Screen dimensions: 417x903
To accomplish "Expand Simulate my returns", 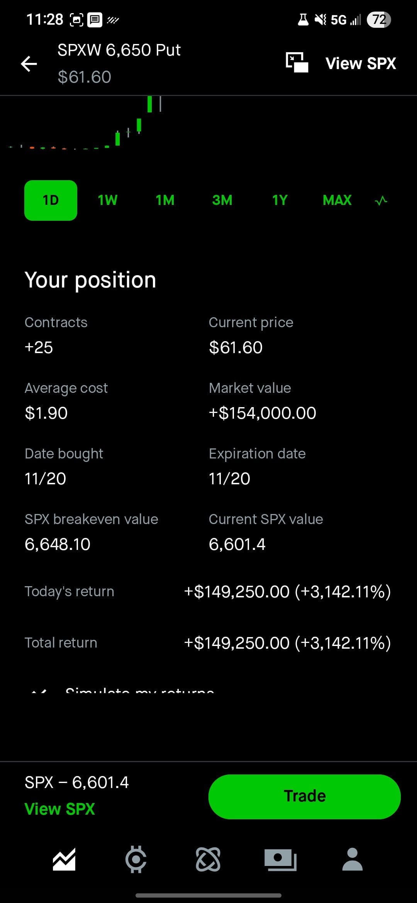I will (x=139, y=690).
